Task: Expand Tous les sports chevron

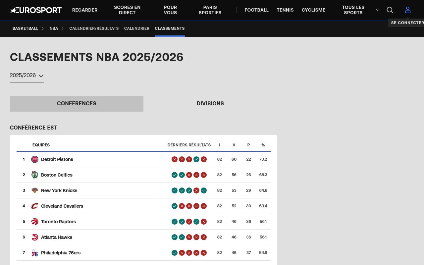Action: coord(378,10)
